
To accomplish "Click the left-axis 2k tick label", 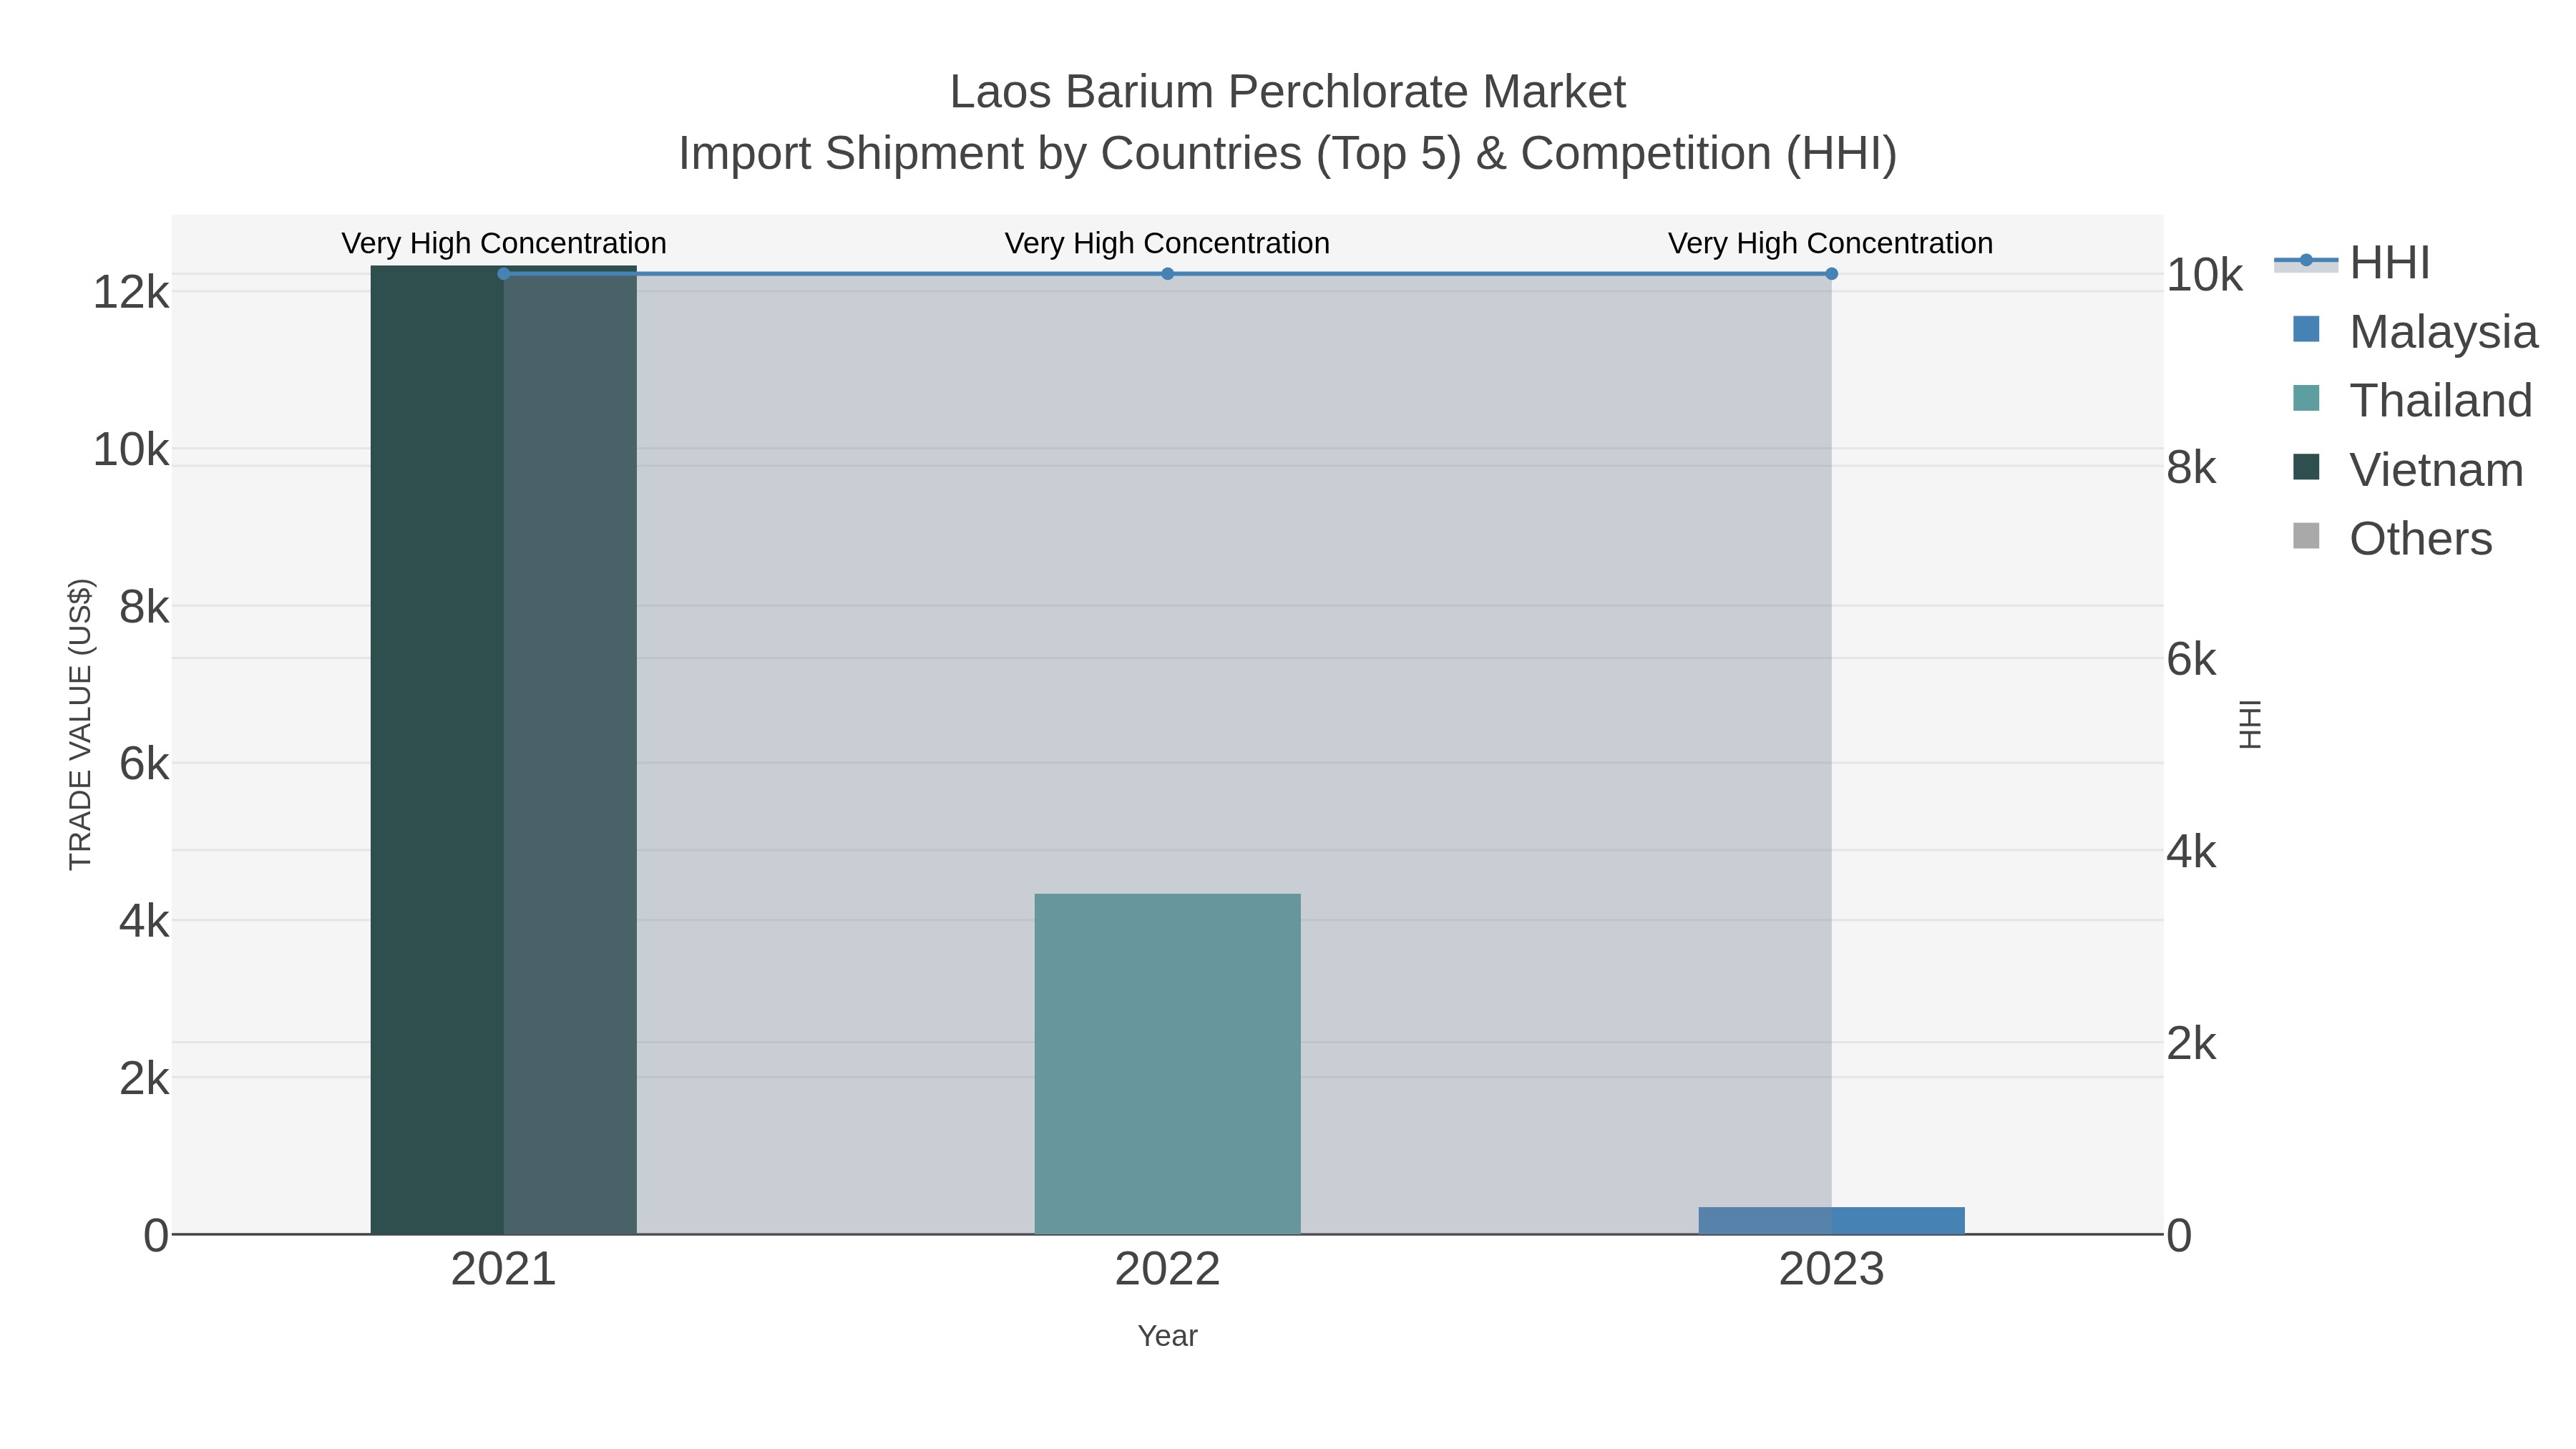I will point(145,1078).
